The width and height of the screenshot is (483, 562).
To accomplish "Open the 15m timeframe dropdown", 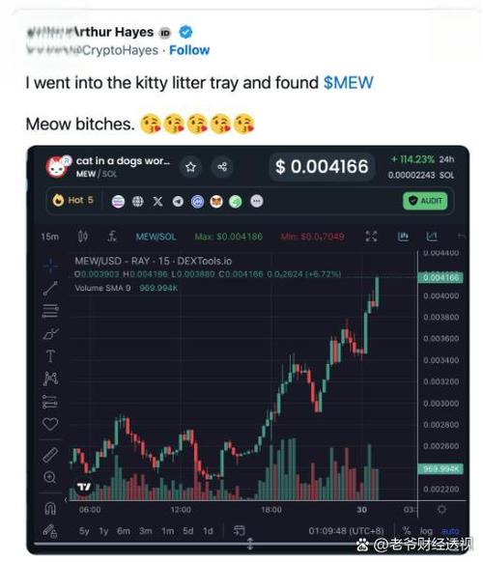I will [50, 237].
